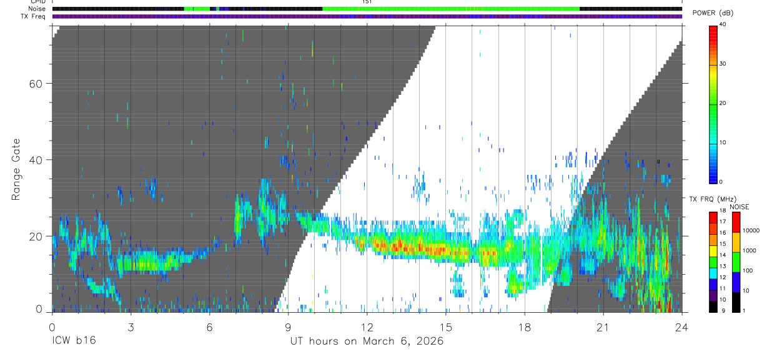The image size is (767, 354).
Task: Click the '9' tick on the UT hours axis
Action: tap(288, 327)
